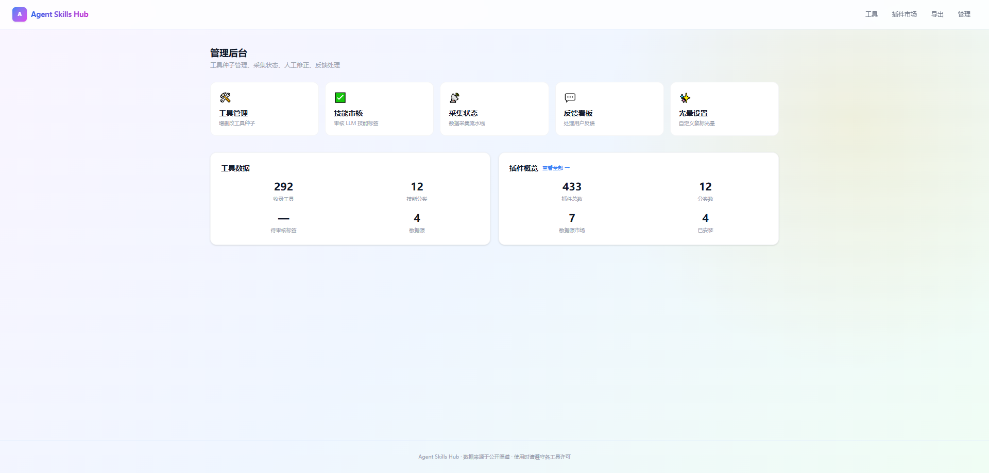This screenshot has height=473, width=989.
Task: Click the satellite 采集状态 icon
Action: (x=455, y=97)
